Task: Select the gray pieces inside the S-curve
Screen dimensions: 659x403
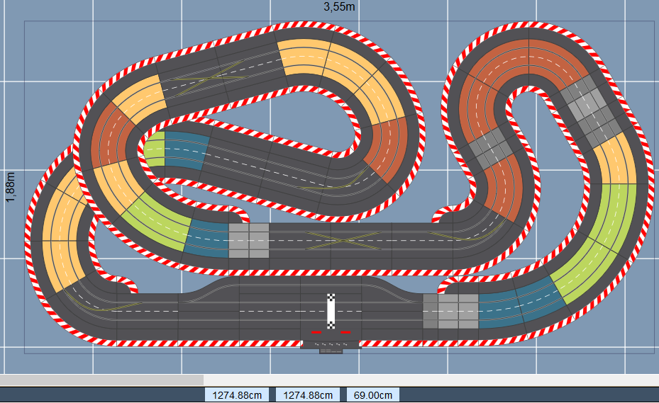Action: pyautogui.click(x=491, y=148)
